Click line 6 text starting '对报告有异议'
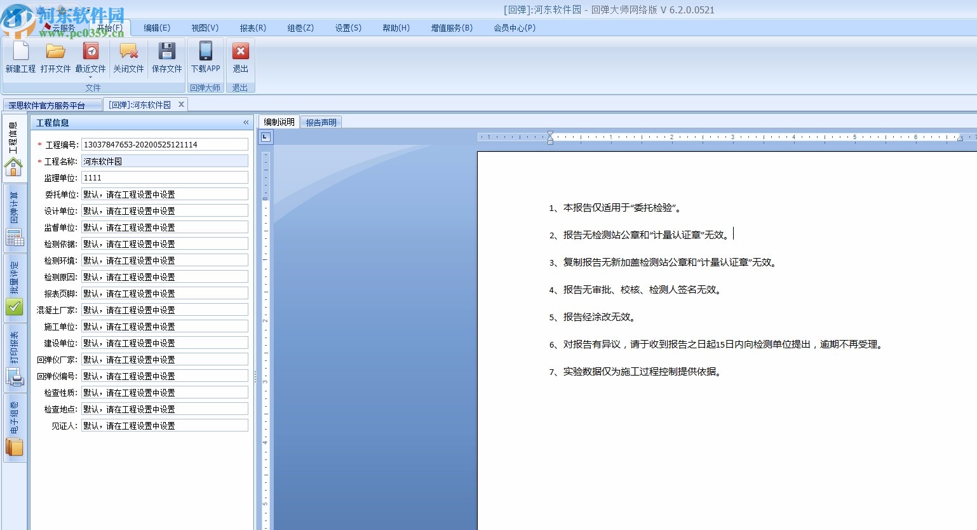The width and height of the screenshot is (977, 530). [x=724, y=344]
